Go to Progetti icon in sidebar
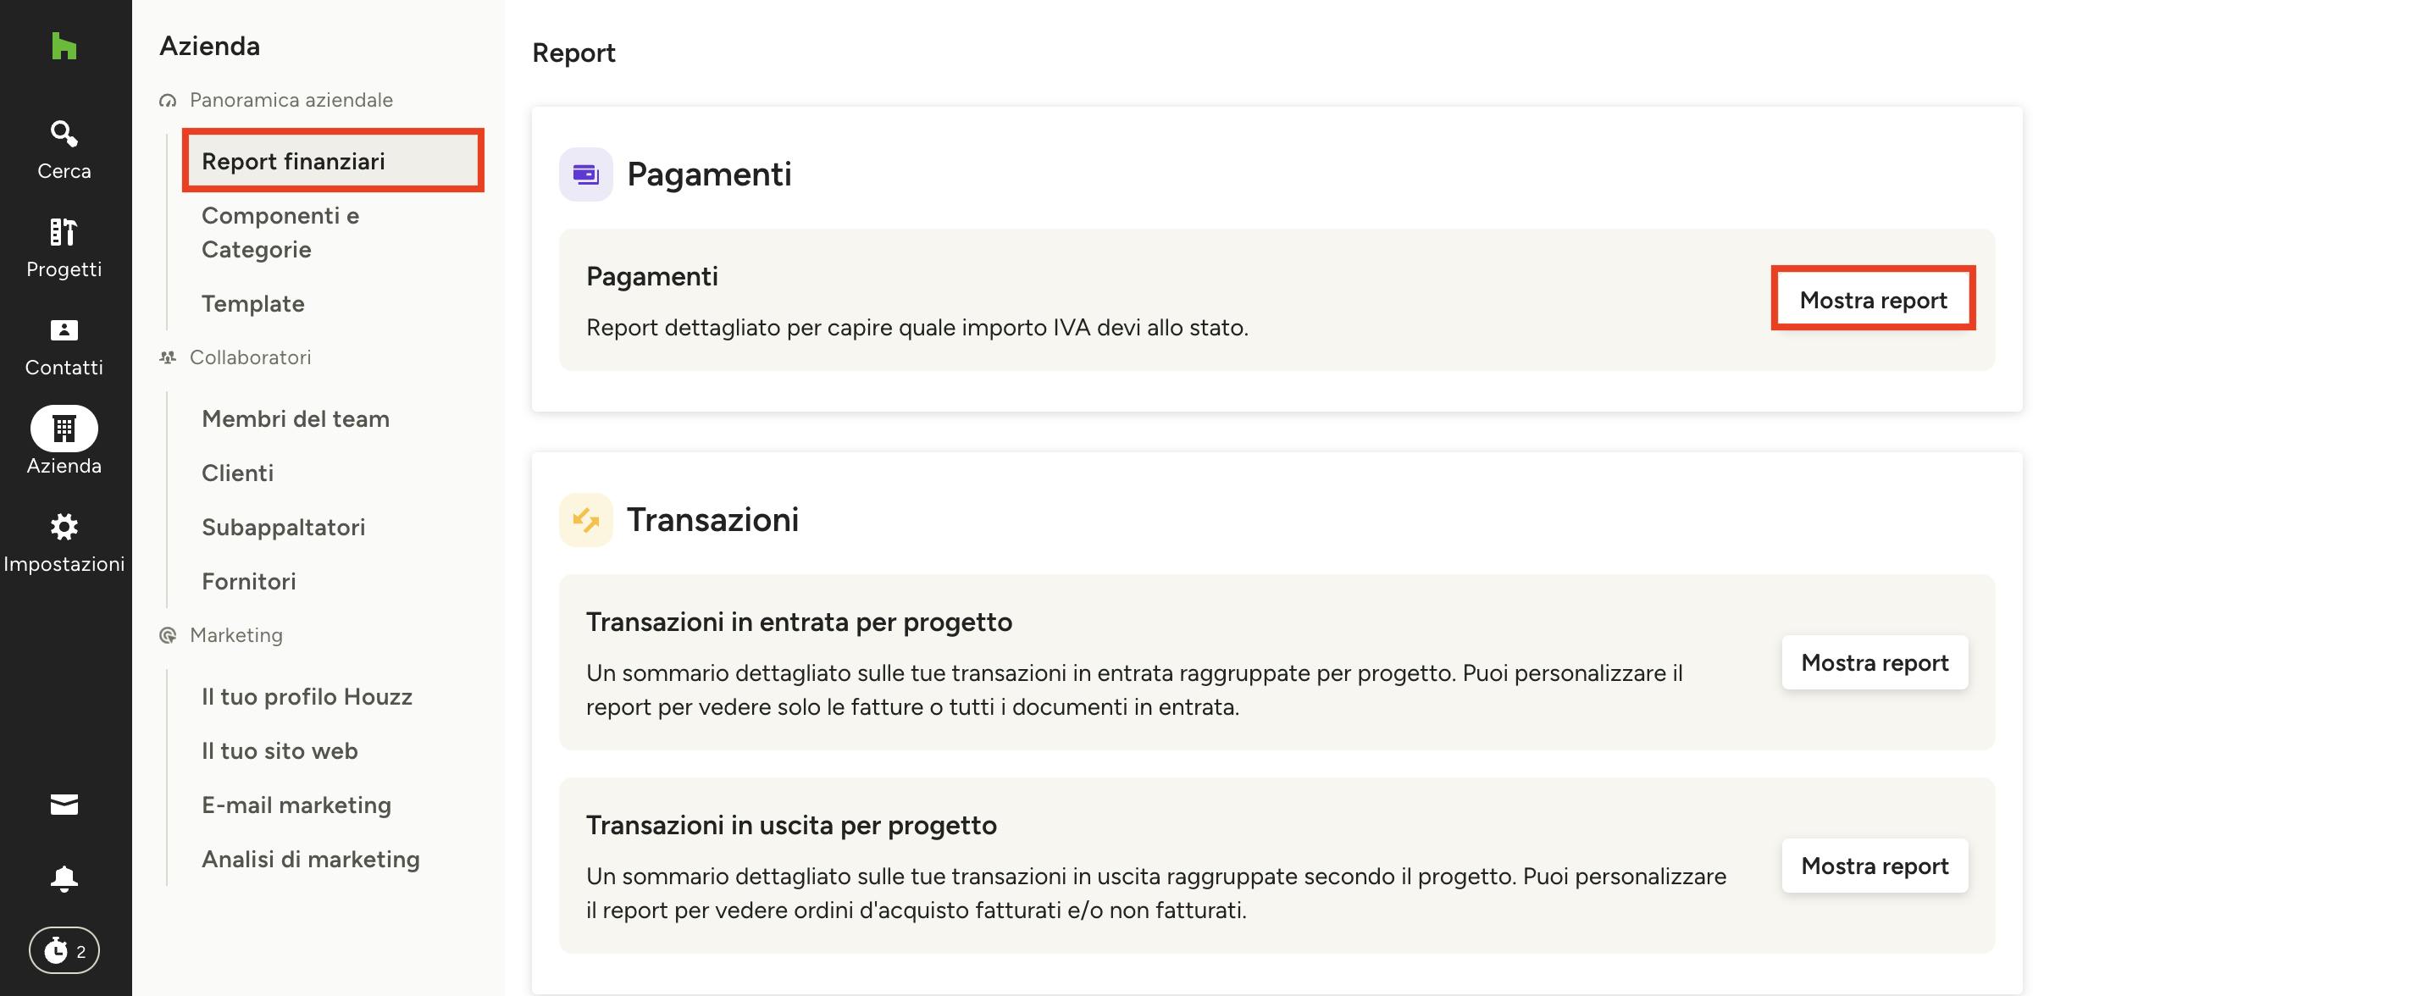This screenshot has height=996, width=2426. click(64, 231)
